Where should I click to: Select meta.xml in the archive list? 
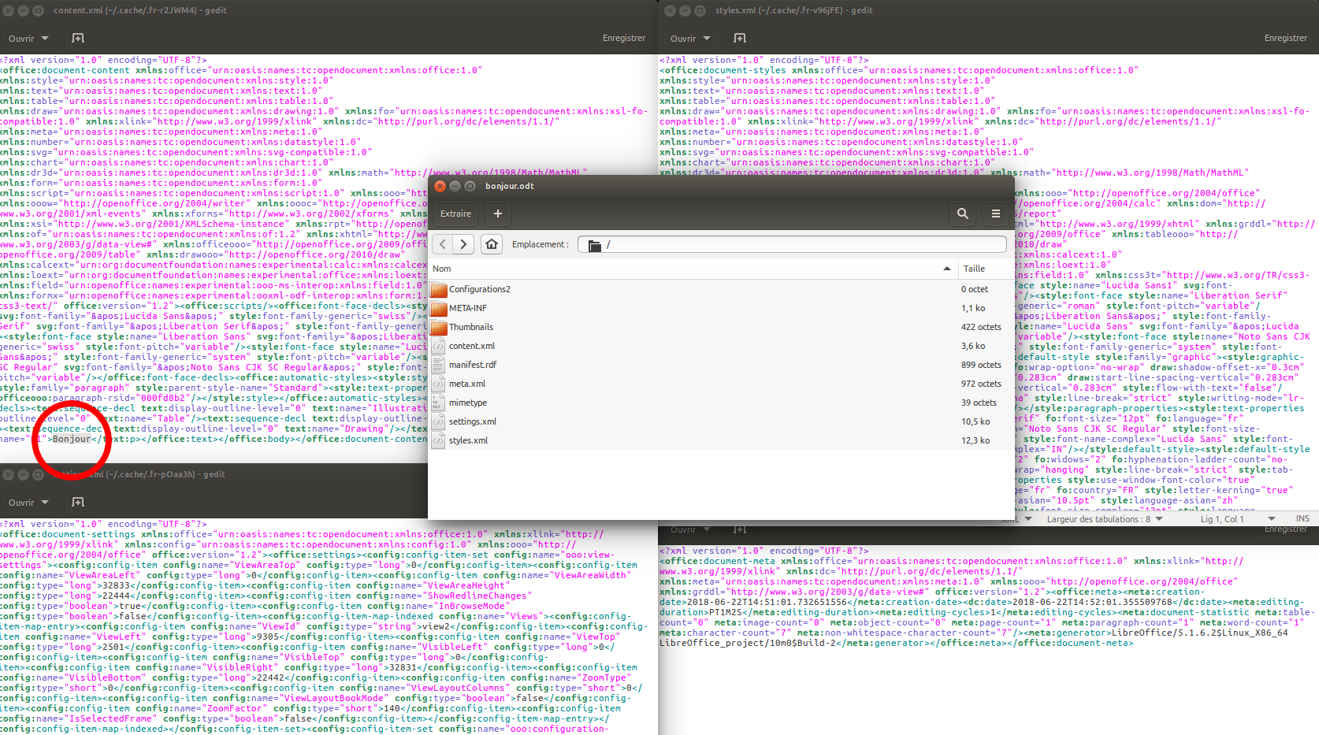[x=721, y=384]
